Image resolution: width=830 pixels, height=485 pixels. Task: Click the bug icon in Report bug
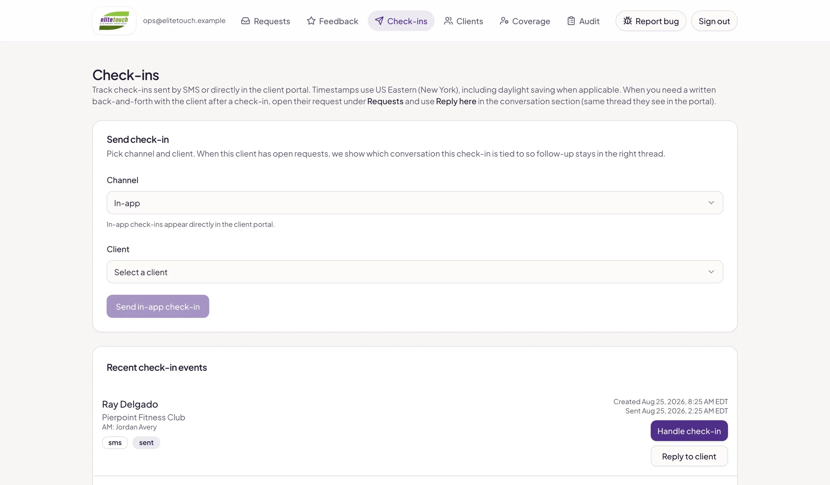click(628, 21)
